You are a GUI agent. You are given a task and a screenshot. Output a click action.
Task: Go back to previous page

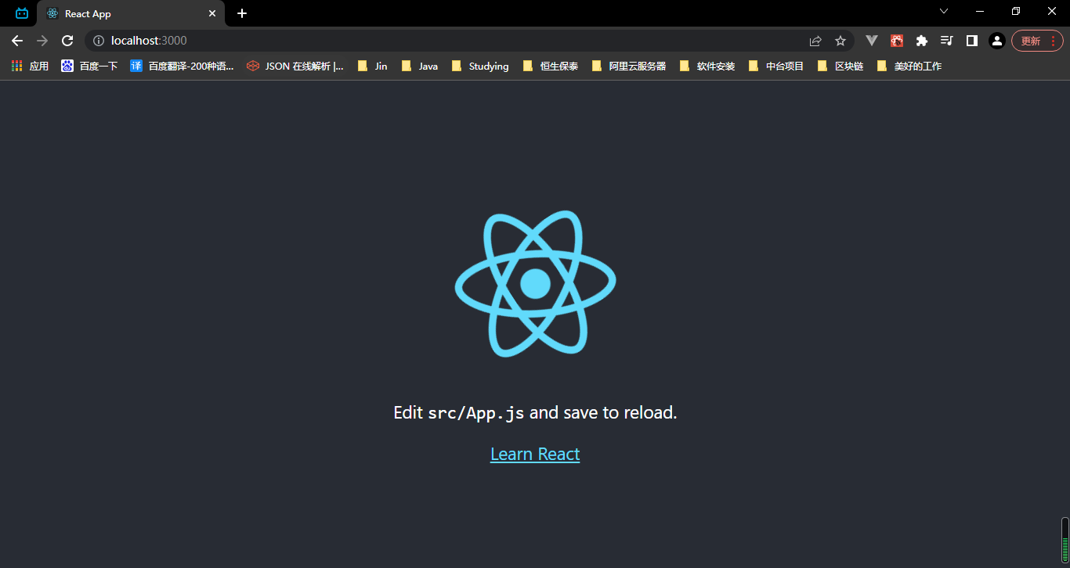click(17, 41)
